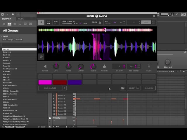Select the pencil tool in pattern editor footer
Image resolution: width=187 pixels, height=140 pixels.
(70, 127)
